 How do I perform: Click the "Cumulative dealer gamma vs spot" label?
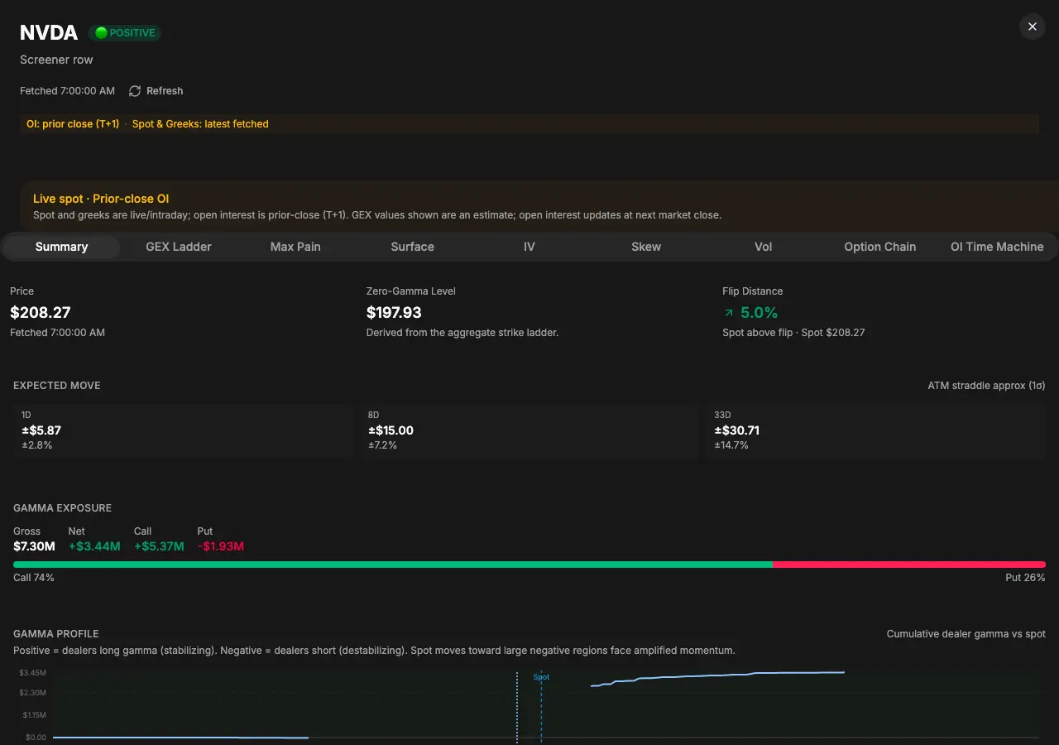tap(966, 634)
